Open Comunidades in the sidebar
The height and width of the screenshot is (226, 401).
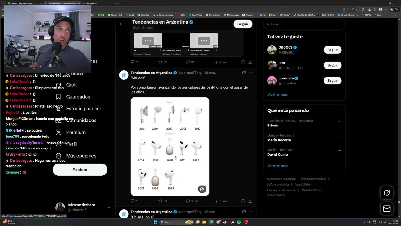pos(76,120)
